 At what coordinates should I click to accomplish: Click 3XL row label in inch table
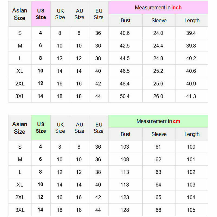coord(20,96)
